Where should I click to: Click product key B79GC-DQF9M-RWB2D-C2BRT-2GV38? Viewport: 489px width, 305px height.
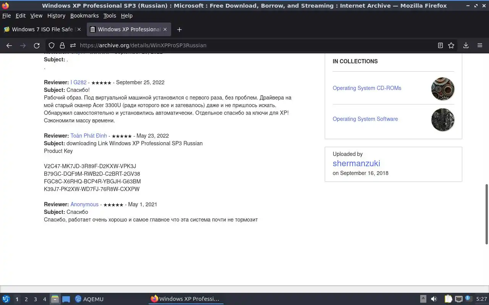(x=92, y=174)
